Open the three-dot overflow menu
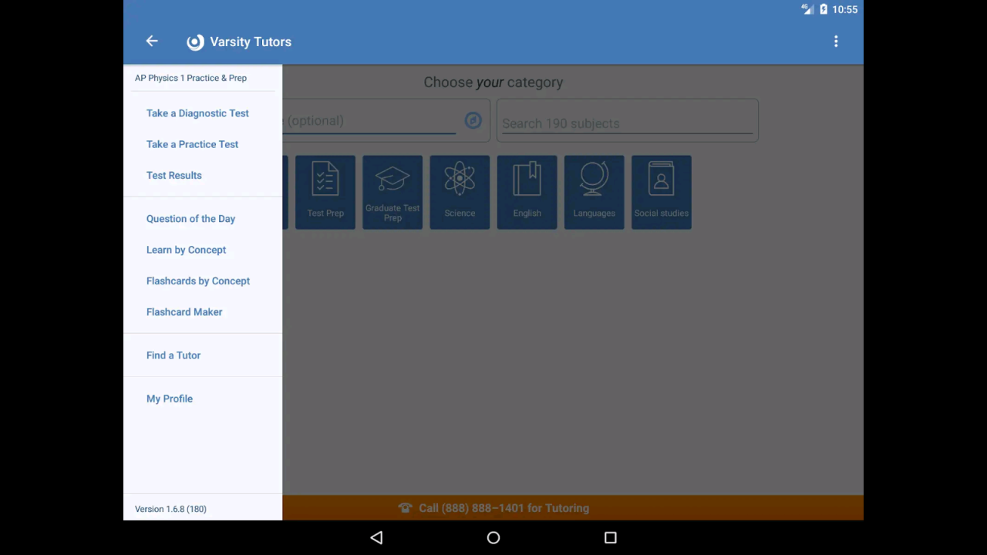987x555 pixels. 836,42
